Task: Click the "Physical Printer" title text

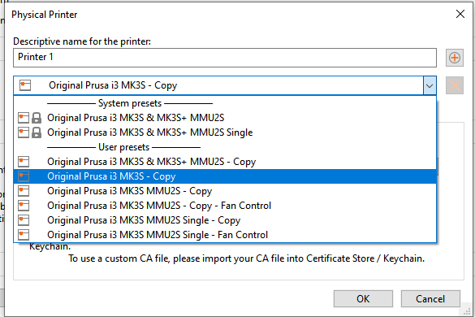Action: tap(45, 15)
